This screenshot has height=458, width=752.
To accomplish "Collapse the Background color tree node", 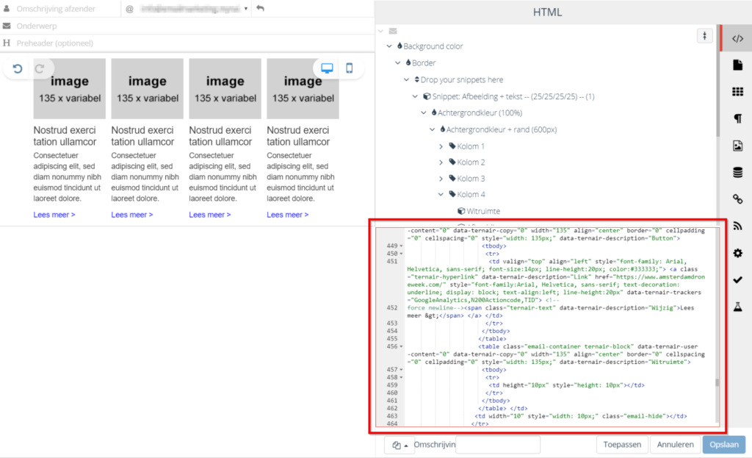I will pyautogui.click(x=389, y=46).
